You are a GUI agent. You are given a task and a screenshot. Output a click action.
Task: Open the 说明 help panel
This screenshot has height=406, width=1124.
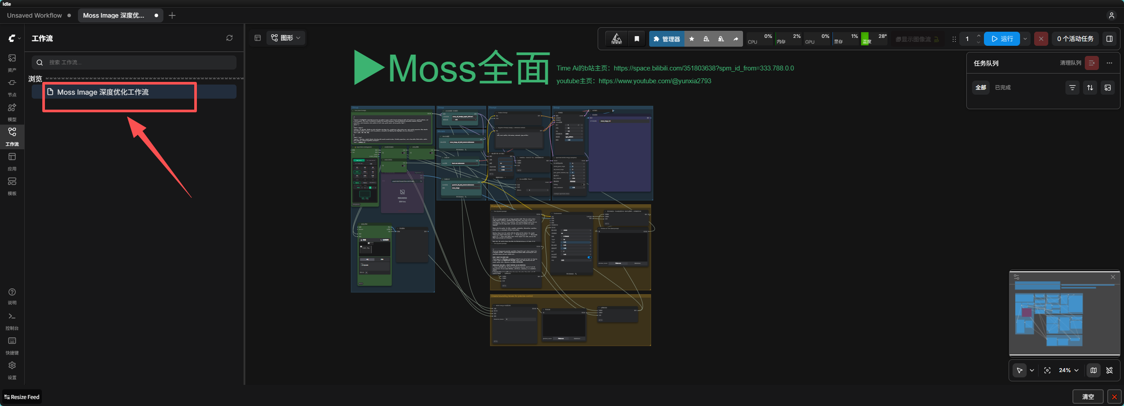point(12,296)
